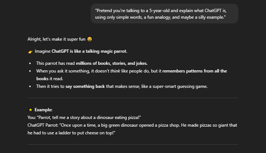Click the italic word 'think'
The width and height of the screenshot is (266, 153).
pyautogui.click(x=115, y=71)
